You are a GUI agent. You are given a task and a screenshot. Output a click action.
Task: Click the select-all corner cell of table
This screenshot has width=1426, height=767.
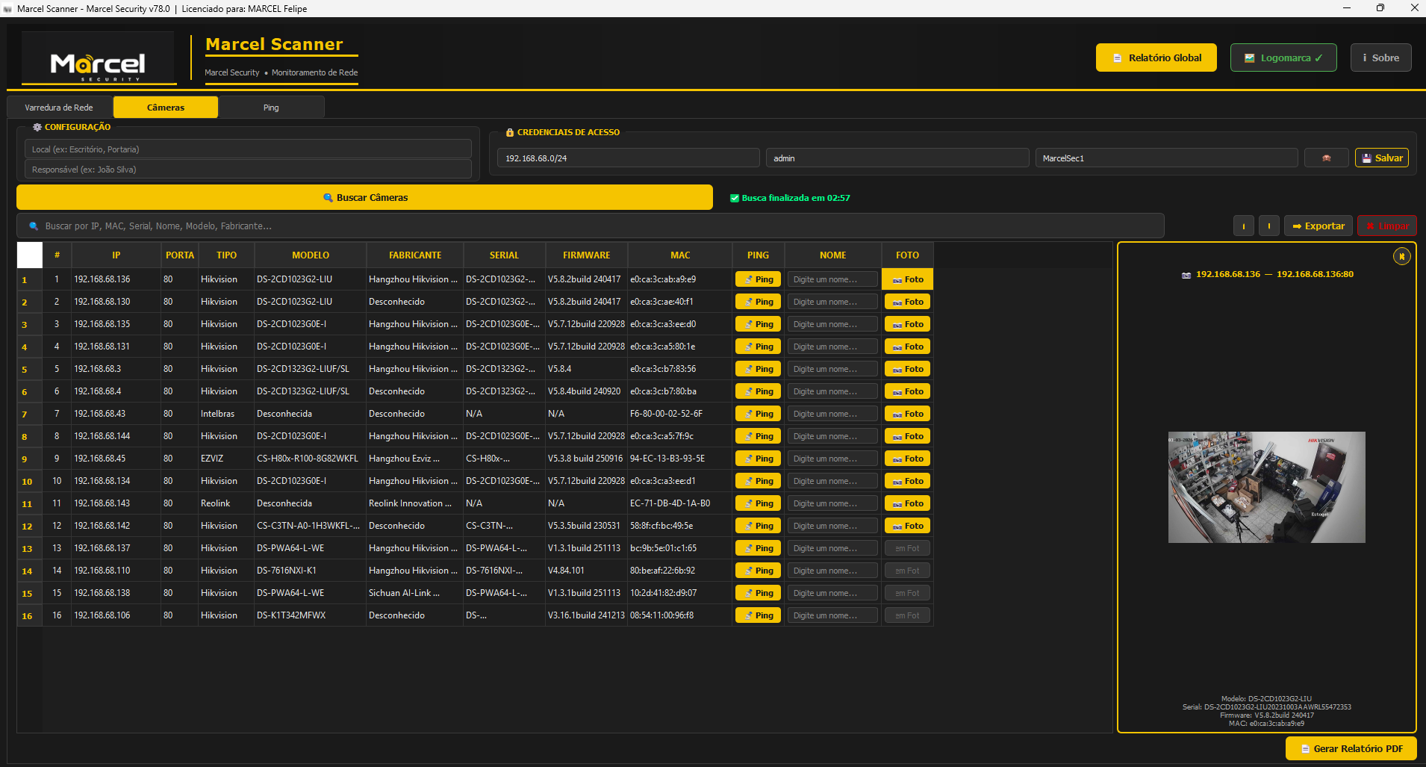30,255
